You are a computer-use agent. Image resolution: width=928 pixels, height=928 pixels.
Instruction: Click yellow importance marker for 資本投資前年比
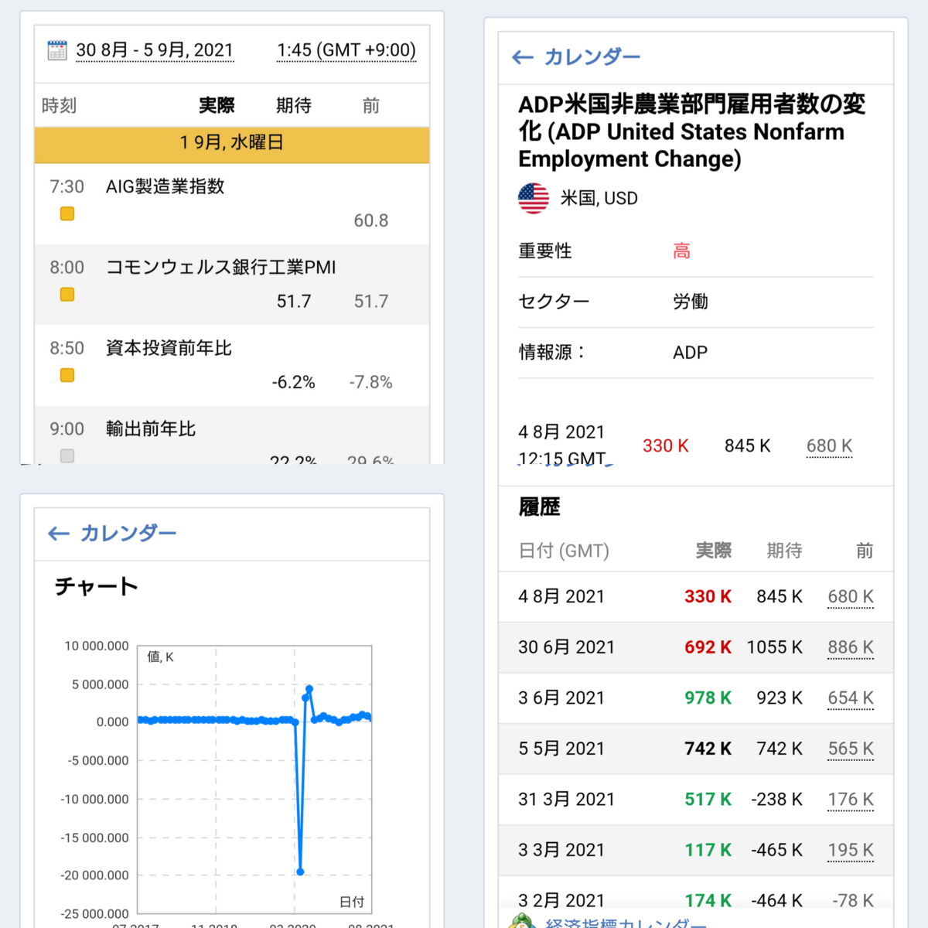(67, 375)
